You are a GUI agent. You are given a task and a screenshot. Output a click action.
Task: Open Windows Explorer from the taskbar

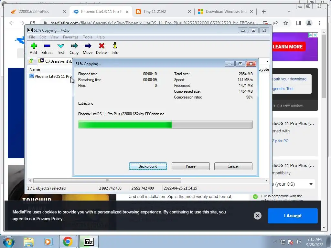[29, 242]
